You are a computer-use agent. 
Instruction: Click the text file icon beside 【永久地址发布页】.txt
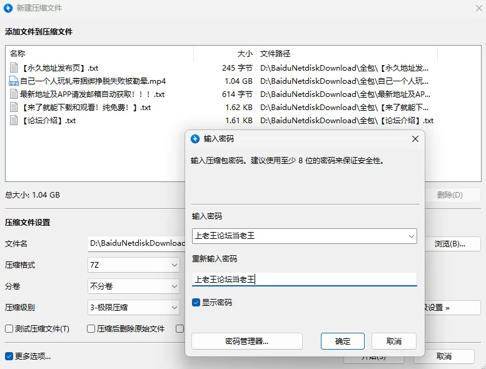[14, 68]
